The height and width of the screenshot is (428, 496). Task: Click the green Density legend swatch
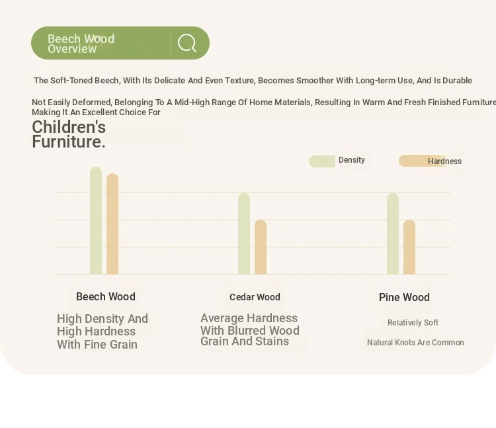[322, 161]
